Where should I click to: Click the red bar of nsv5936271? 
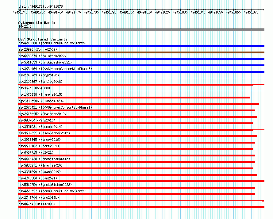pos(136,168)
